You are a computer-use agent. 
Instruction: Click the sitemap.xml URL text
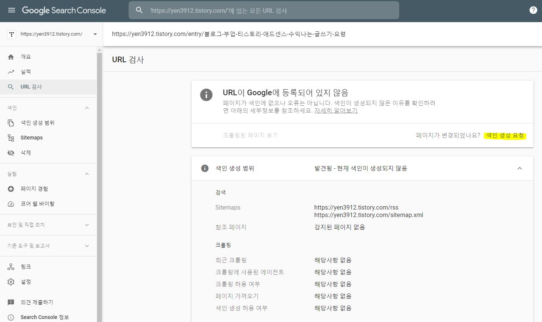(x=368, y=215)
